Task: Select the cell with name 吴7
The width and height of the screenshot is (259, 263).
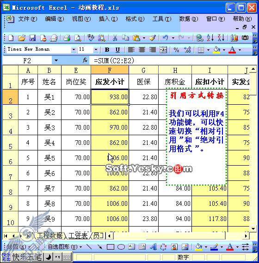Action: (49, 188)
